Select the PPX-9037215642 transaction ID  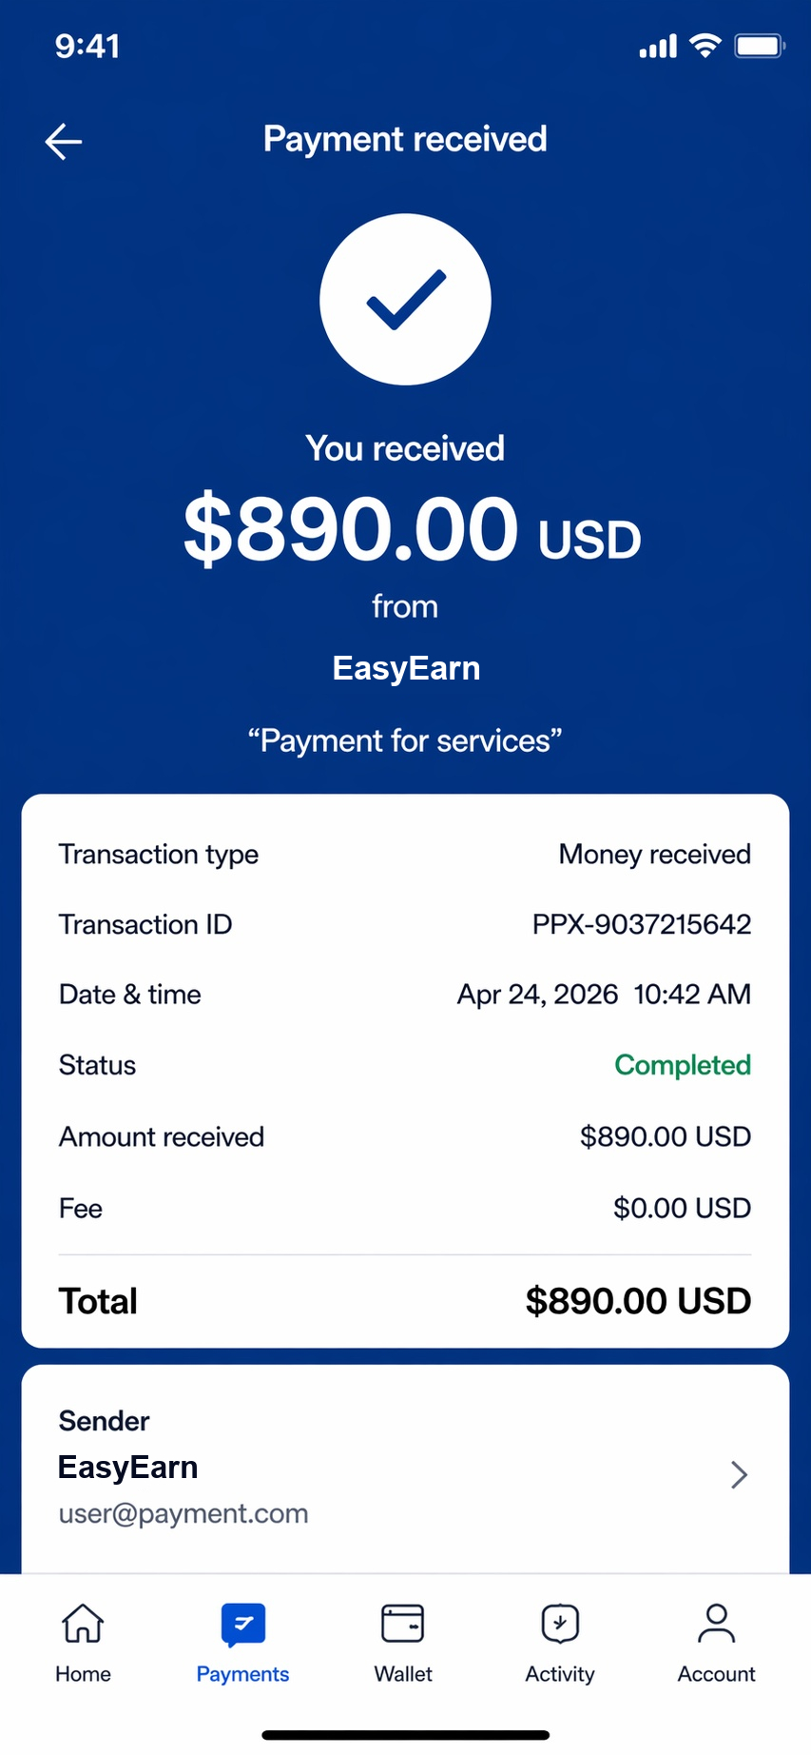(x=642, y=924)
